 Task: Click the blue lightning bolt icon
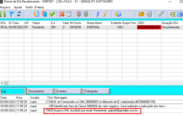coord(98,14)
